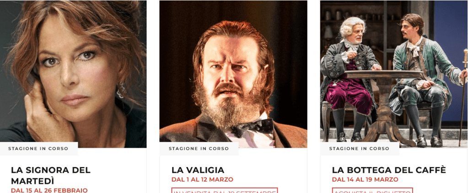Click the Acquista il biglietto button
This screenshot has height=193, width=468.
[372, 191]
